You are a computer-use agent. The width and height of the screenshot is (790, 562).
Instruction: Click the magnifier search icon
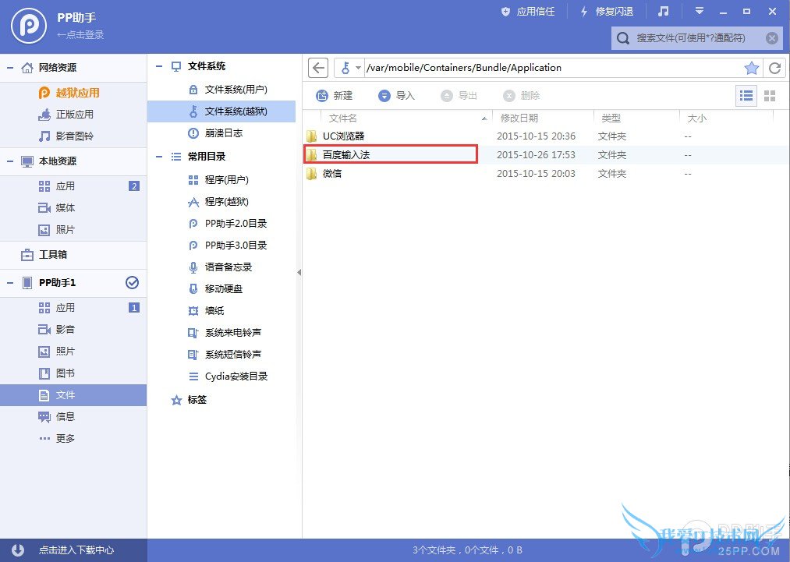623,38
